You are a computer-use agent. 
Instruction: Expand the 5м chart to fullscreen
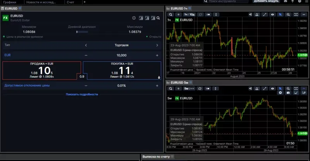(296, 88)
